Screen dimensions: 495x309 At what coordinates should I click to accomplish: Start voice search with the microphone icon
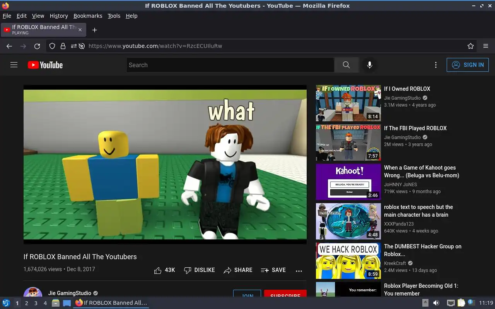(370, 65)
